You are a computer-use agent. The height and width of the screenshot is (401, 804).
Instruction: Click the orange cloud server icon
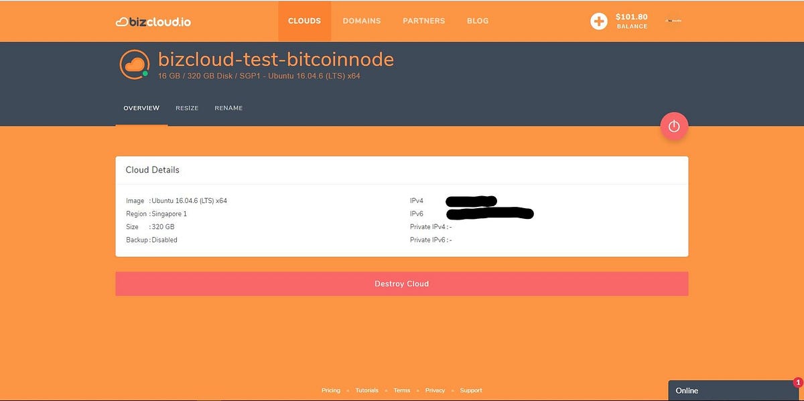(x=133, y=63)
